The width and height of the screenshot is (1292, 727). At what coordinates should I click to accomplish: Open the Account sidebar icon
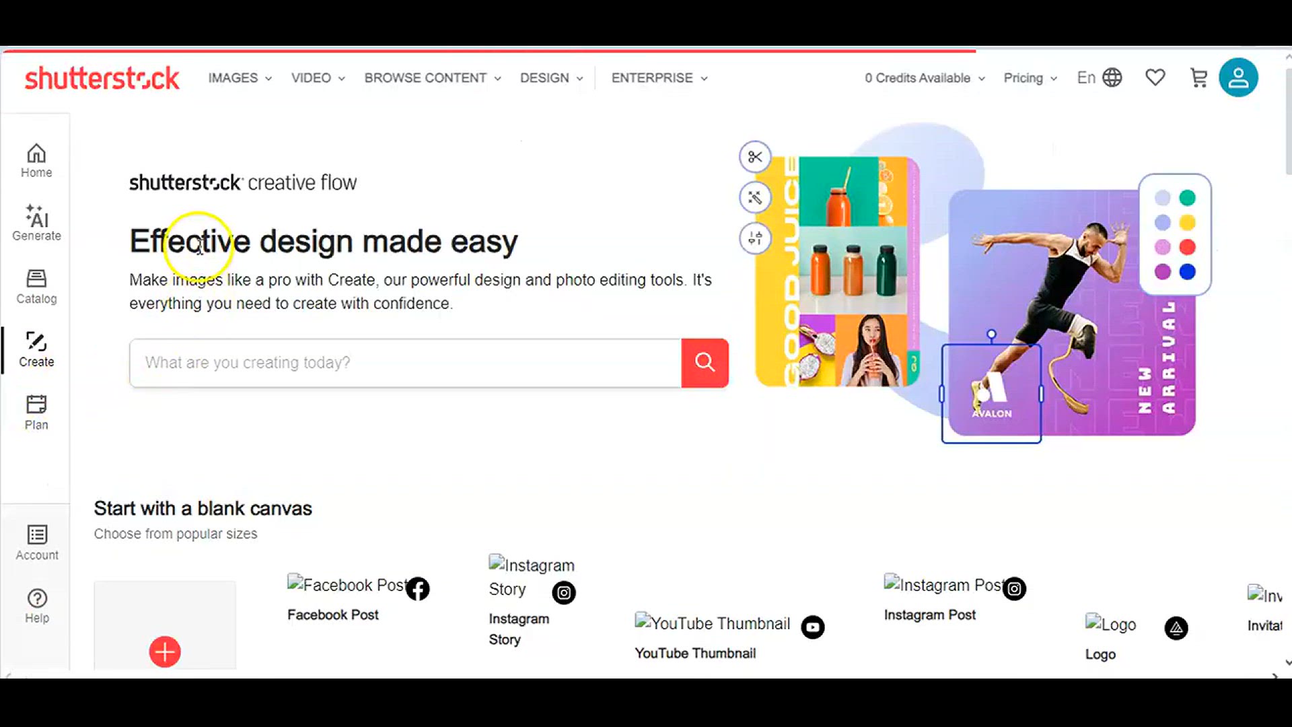tap(37, 543)
